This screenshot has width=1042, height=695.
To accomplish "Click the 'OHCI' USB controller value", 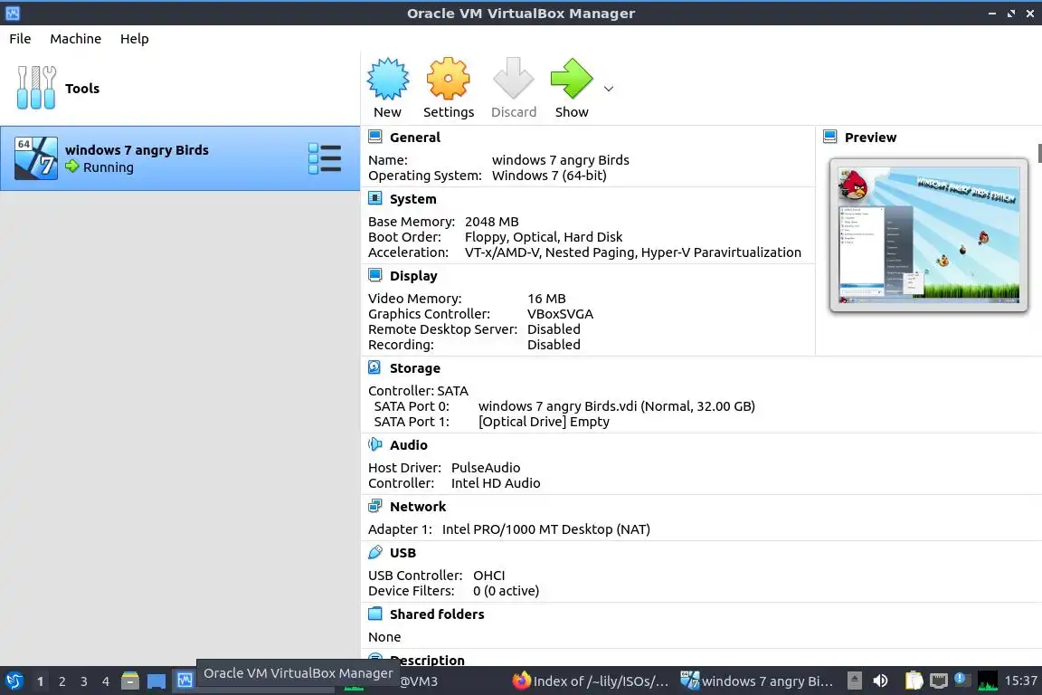I will [x=489, y=576].
